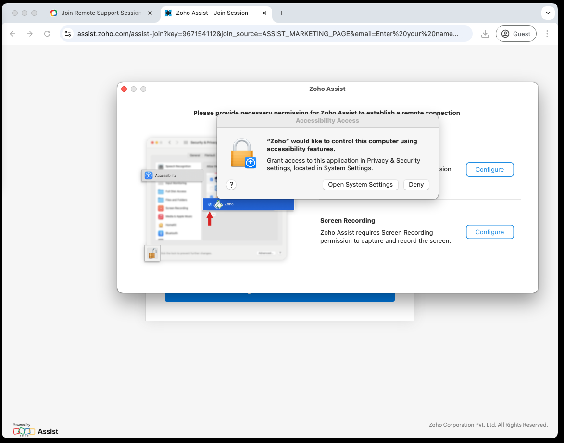Click the Screen Recording heading

(x=348, y=221)
